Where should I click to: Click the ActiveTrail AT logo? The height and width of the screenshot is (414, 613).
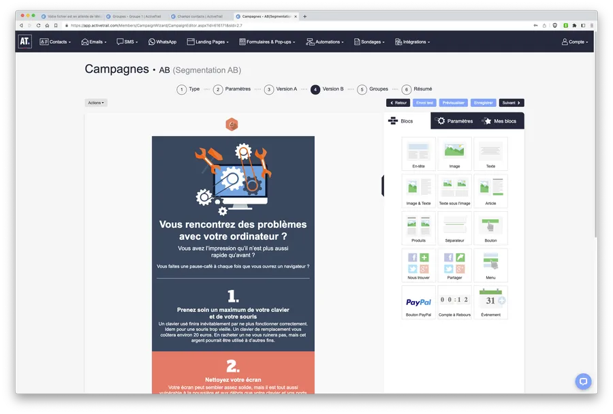[x=25, y=42]
